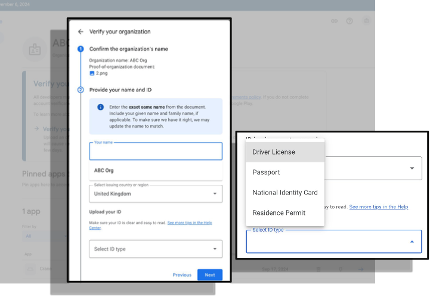Collapse the focused Select ID type dropdown in the inset
This screenshot has height=296, width=433.
(412, 242)
